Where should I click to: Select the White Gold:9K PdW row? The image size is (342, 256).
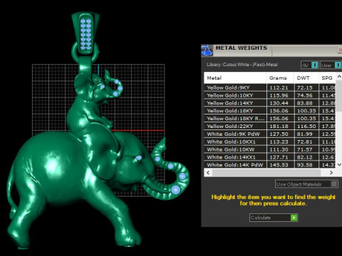pos(270,134)
